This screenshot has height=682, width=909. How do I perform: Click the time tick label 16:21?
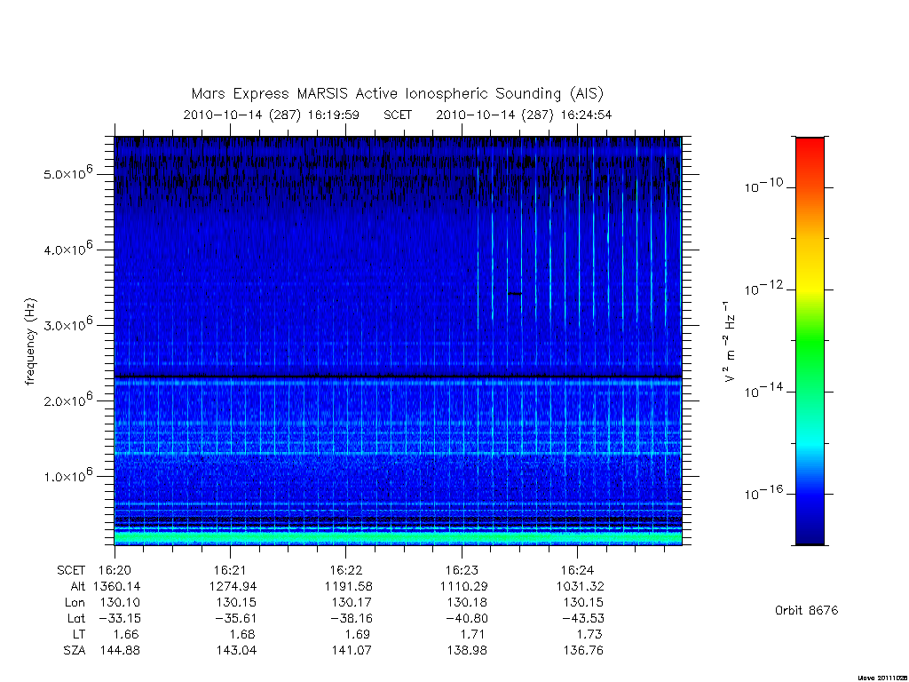[x=231, y=571]
